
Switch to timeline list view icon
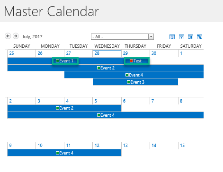[200, 37]
